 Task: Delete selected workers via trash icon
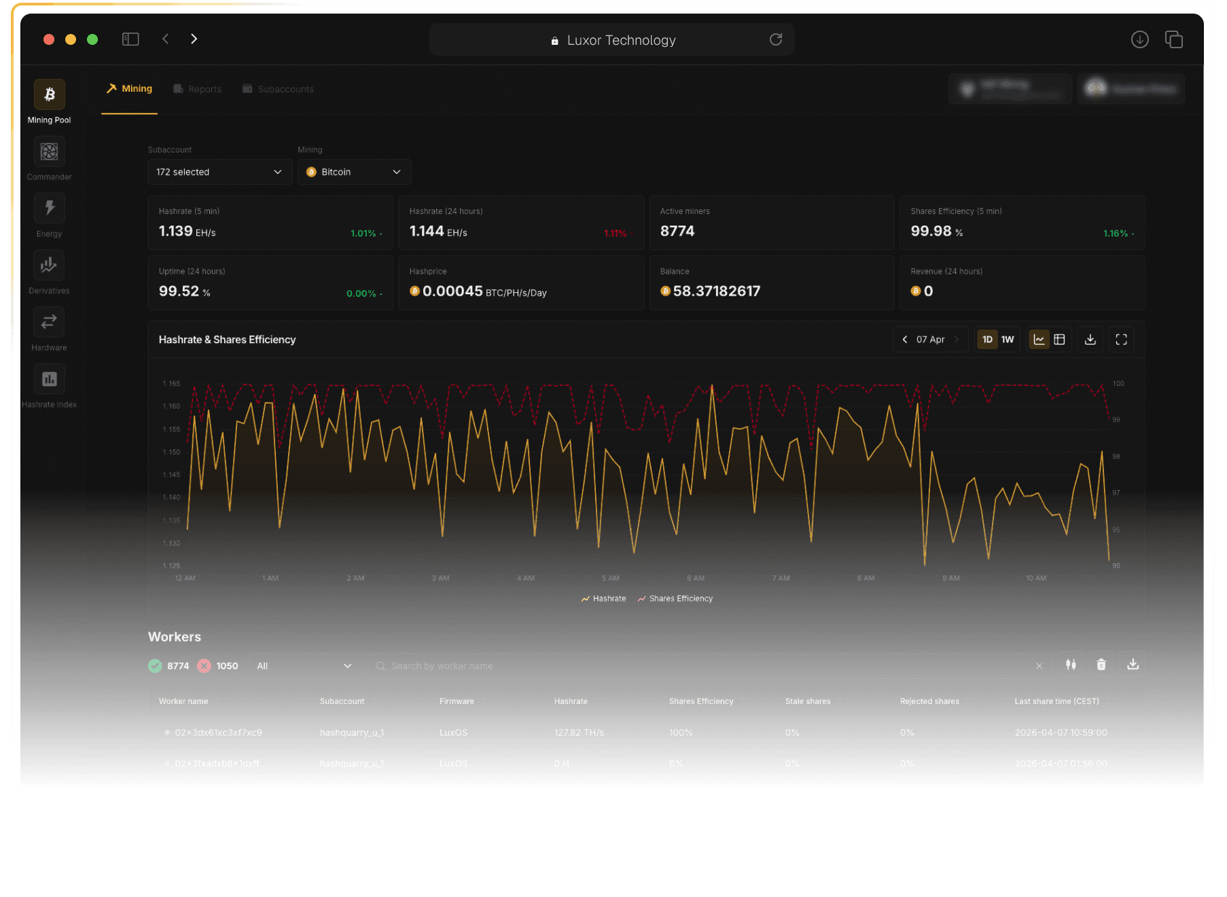click(1101, 665)
